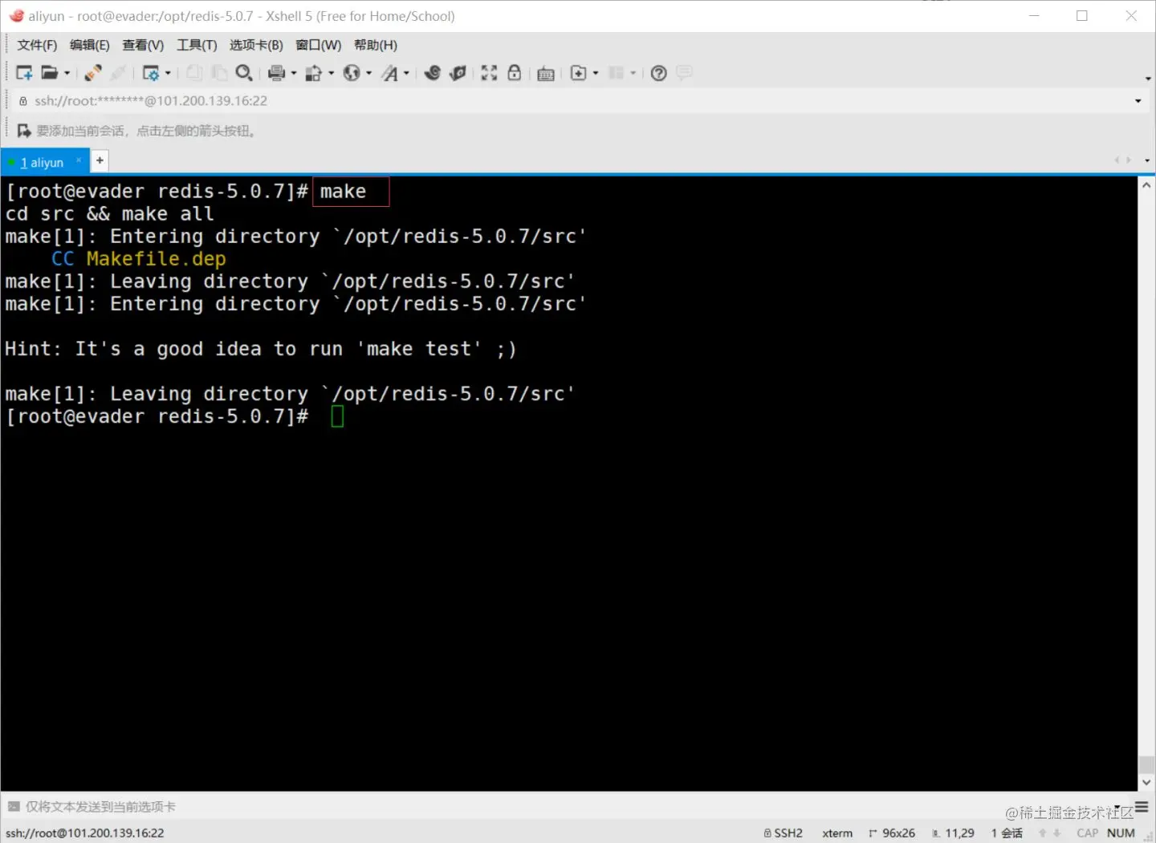This screenshot has width=1156, height=843.
Task: Click the terminal scrollbar thumb
Action: tap(1146, 764)
